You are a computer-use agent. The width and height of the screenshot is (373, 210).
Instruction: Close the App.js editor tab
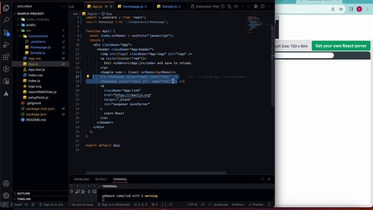(x=111, y=6)
